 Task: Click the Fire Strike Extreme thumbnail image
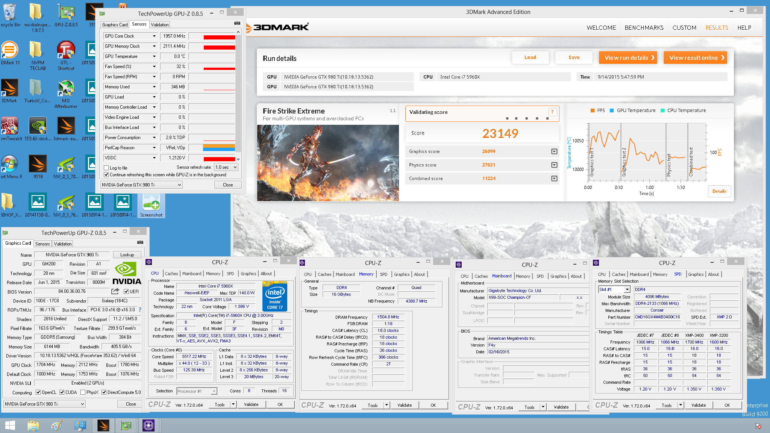[x=328, y=163]
